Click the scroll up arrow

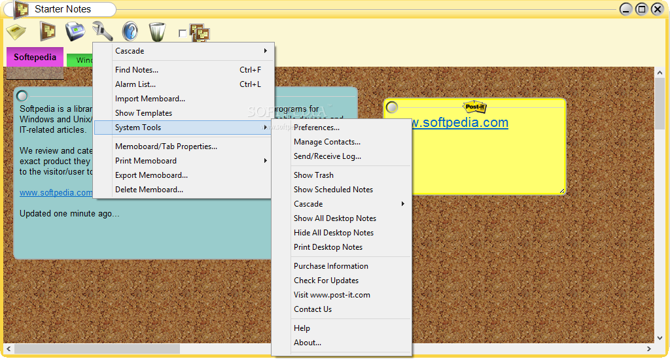(x=660, y=73)
